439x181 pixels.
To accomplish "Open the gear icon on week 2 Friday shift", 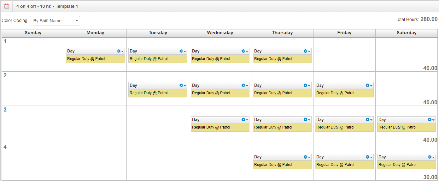I will pyautogui.click(x=367, y=85).
